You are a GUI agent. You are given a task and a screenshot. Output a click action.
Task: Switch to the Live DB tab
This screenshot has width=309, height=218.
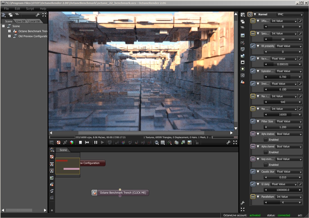[21, 21]
